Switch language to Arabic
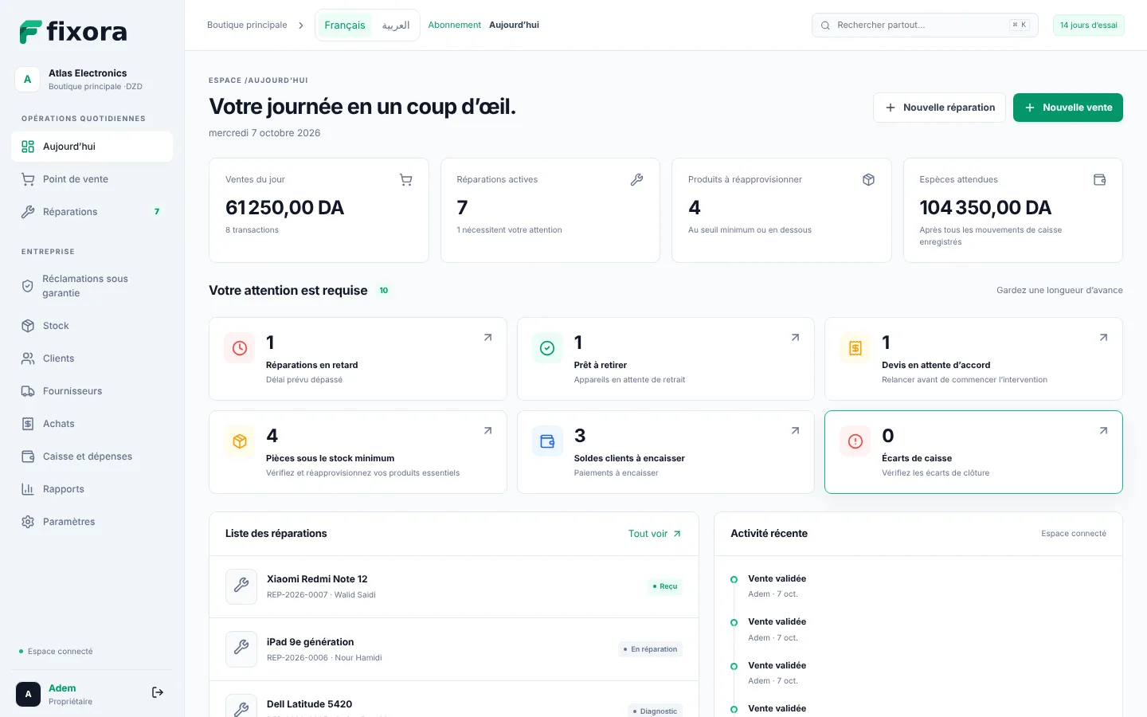This screenshot has height=717, width=1147. tap(396, 25)
